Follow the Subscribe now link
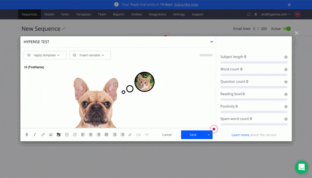The width and height of the screenshot is (312, 178). coord(186,5)
